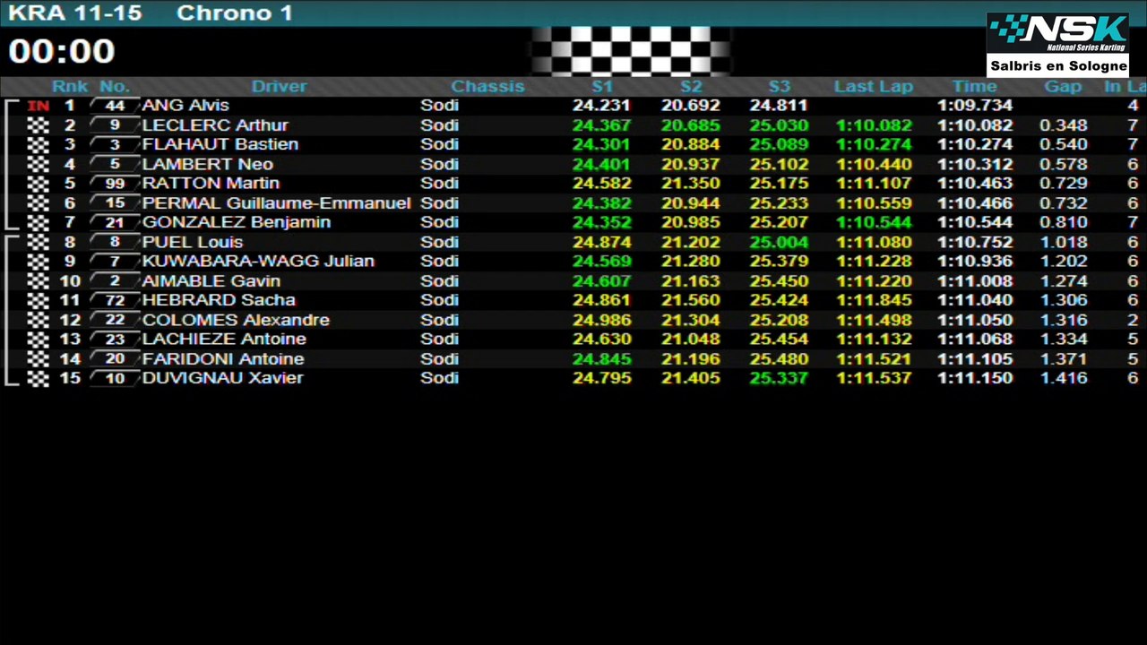Click S2 sector time 20.685
The height and width of the screenshot is (645, 1147).
tap(690, 125)
